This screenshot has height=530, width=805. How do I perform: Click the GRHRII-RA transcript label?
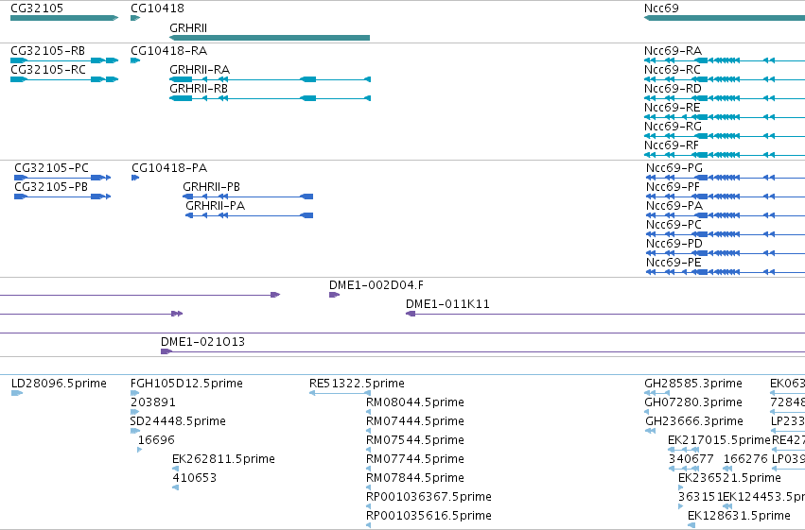tap(200, 70)
